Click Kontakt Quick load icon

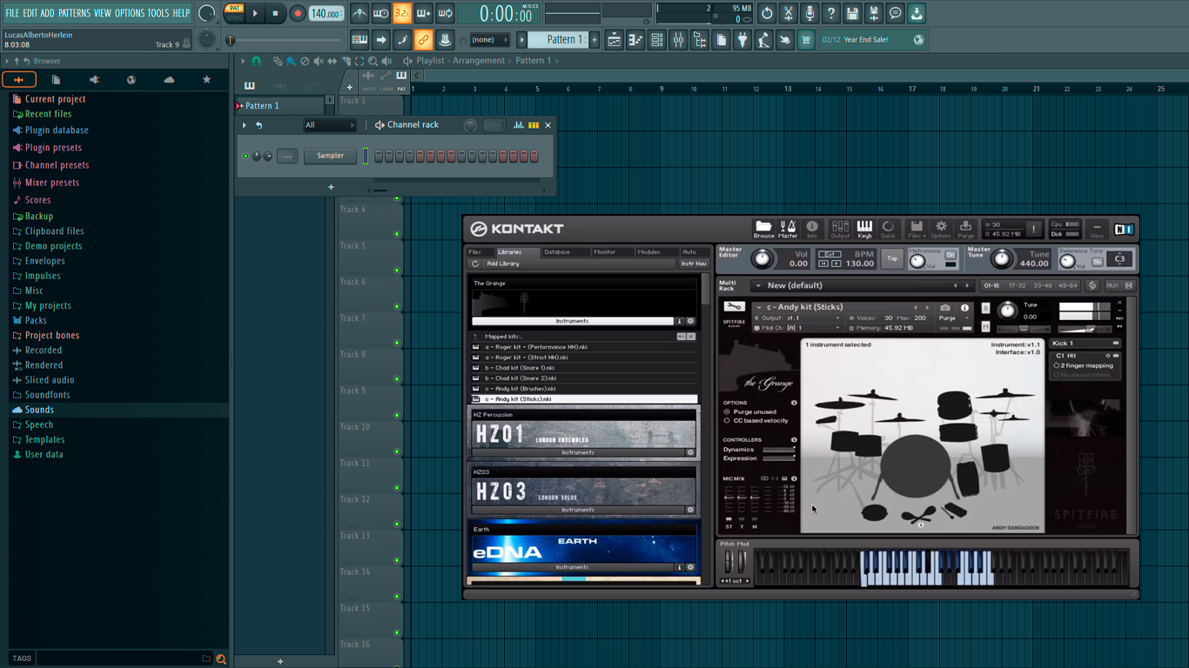coord(888,229)
